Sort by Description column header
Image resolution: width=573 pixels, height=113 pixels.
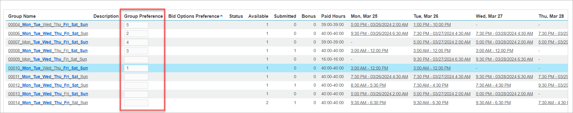(x=106, y=16)
